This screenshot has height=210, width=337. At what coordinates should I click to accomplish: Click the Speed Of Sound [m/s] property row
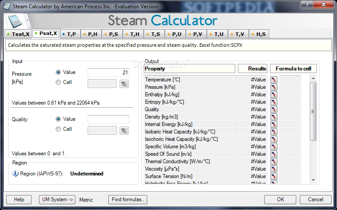tap(190, 154)
